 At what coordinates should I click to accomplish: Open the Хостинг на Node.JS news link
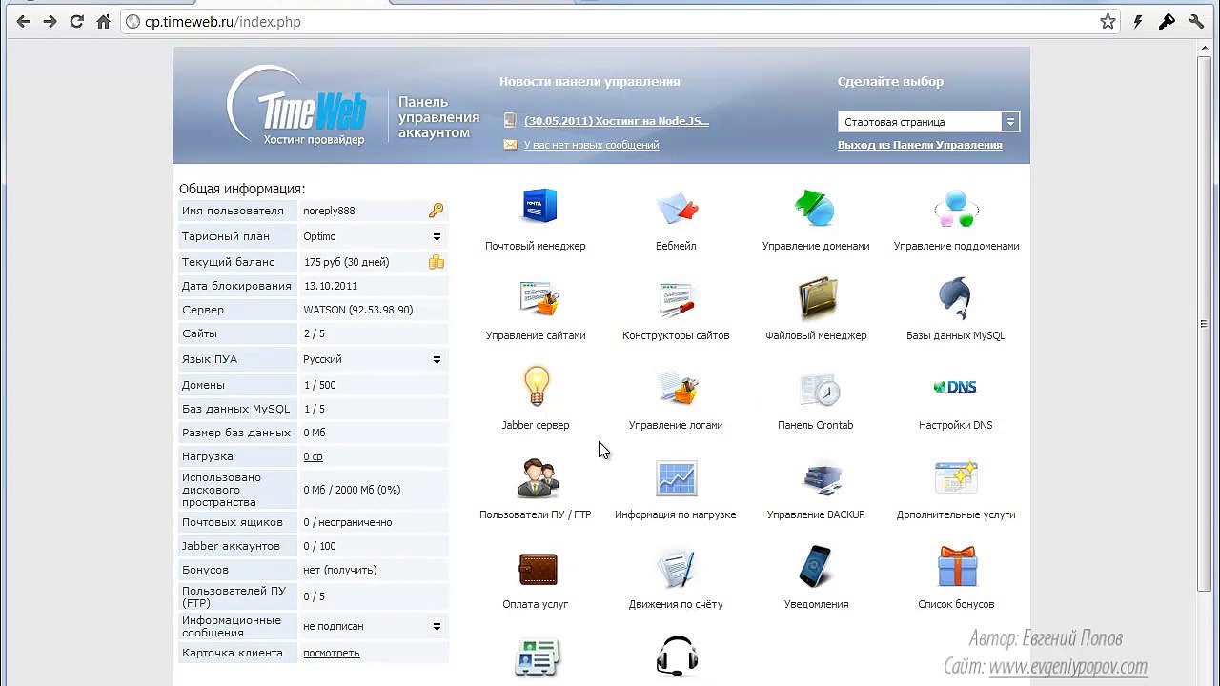click(616, 121)
